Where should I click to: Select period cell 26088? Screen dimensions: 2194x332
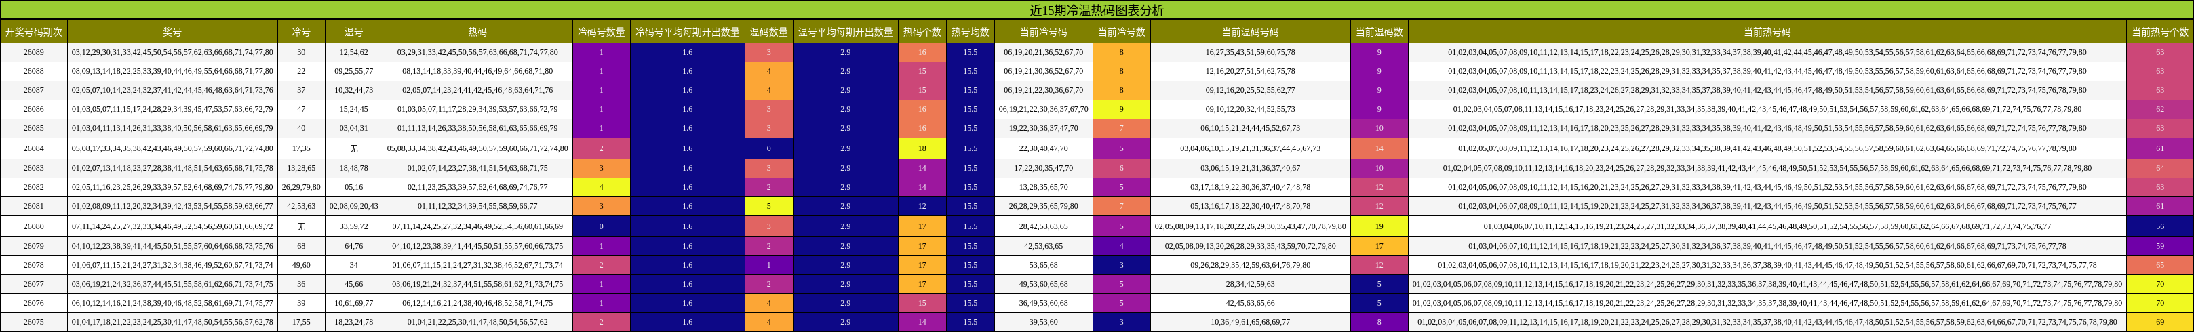33,72
